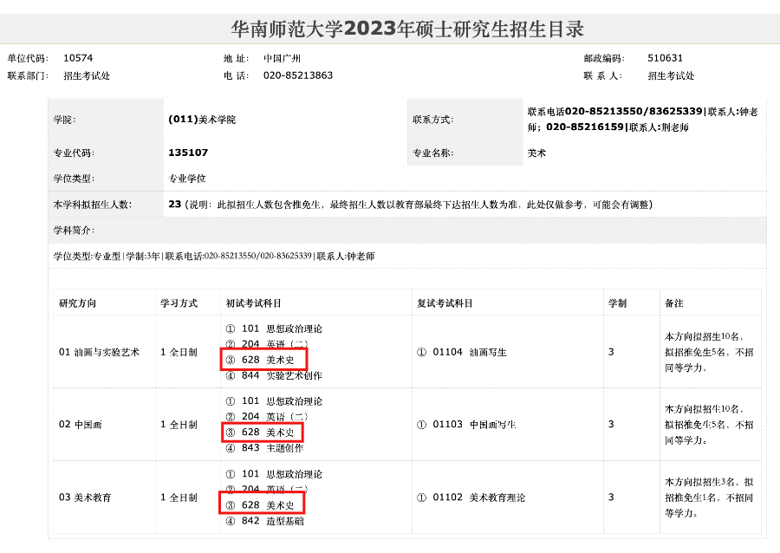Click the degree type value 专业学位
Viewport: 780px width, 553px height.
[x=187, y=179]
